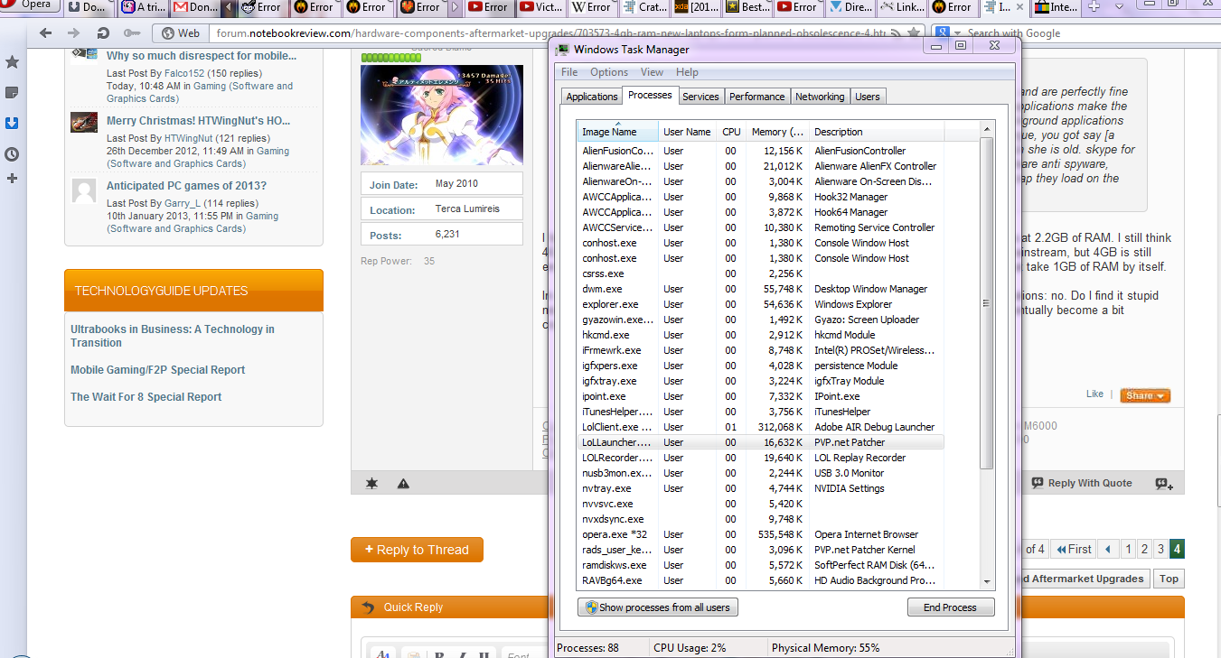Sort processes by Memory column
Image resolution: width=1221 pixels, height=658 pixels.
776,131
